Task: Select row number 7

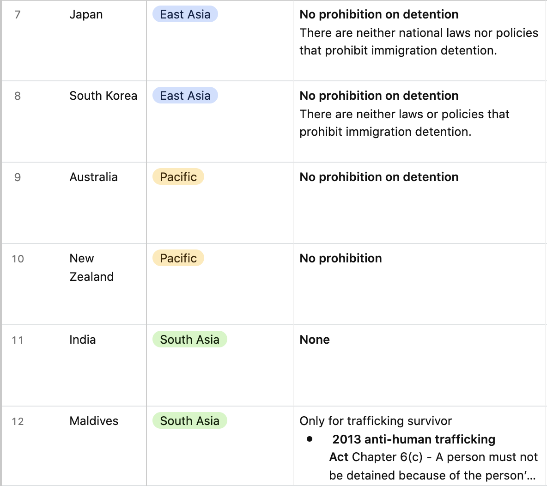Action: tap(18, 15)
